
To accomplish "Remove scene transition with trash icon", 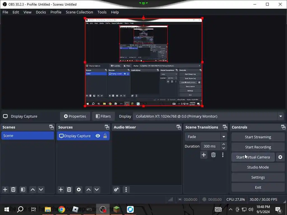I will [213, 155].
